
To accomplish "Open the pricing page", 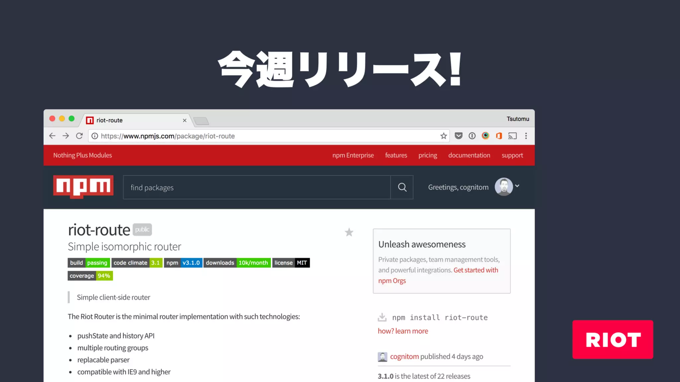I will [x=428, y=156].
